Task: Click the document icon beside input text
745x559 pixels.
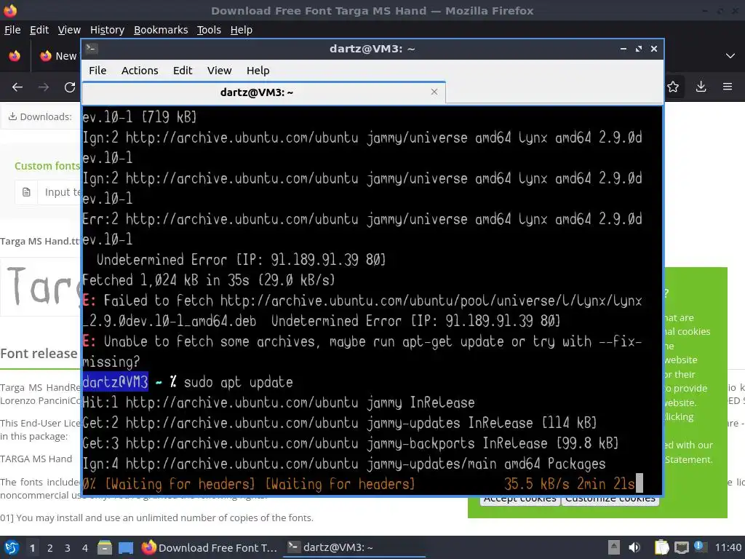Action: (x=27, y=192)
